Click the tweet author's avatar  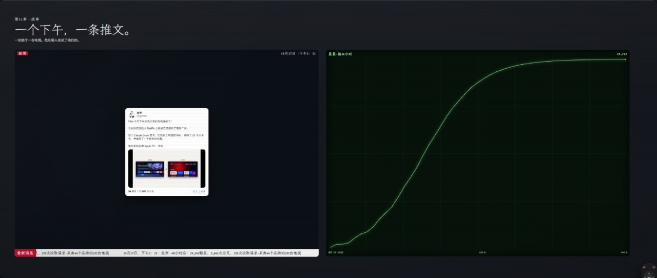(x=131, y=114)
